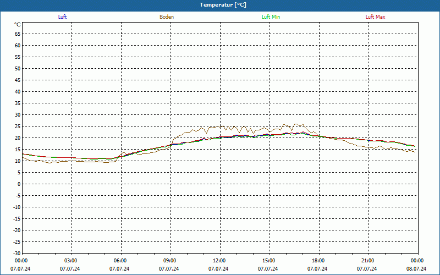440x275 pixels.
Task: Click the 25 value on the y-axis
Action: pos(18,127)
